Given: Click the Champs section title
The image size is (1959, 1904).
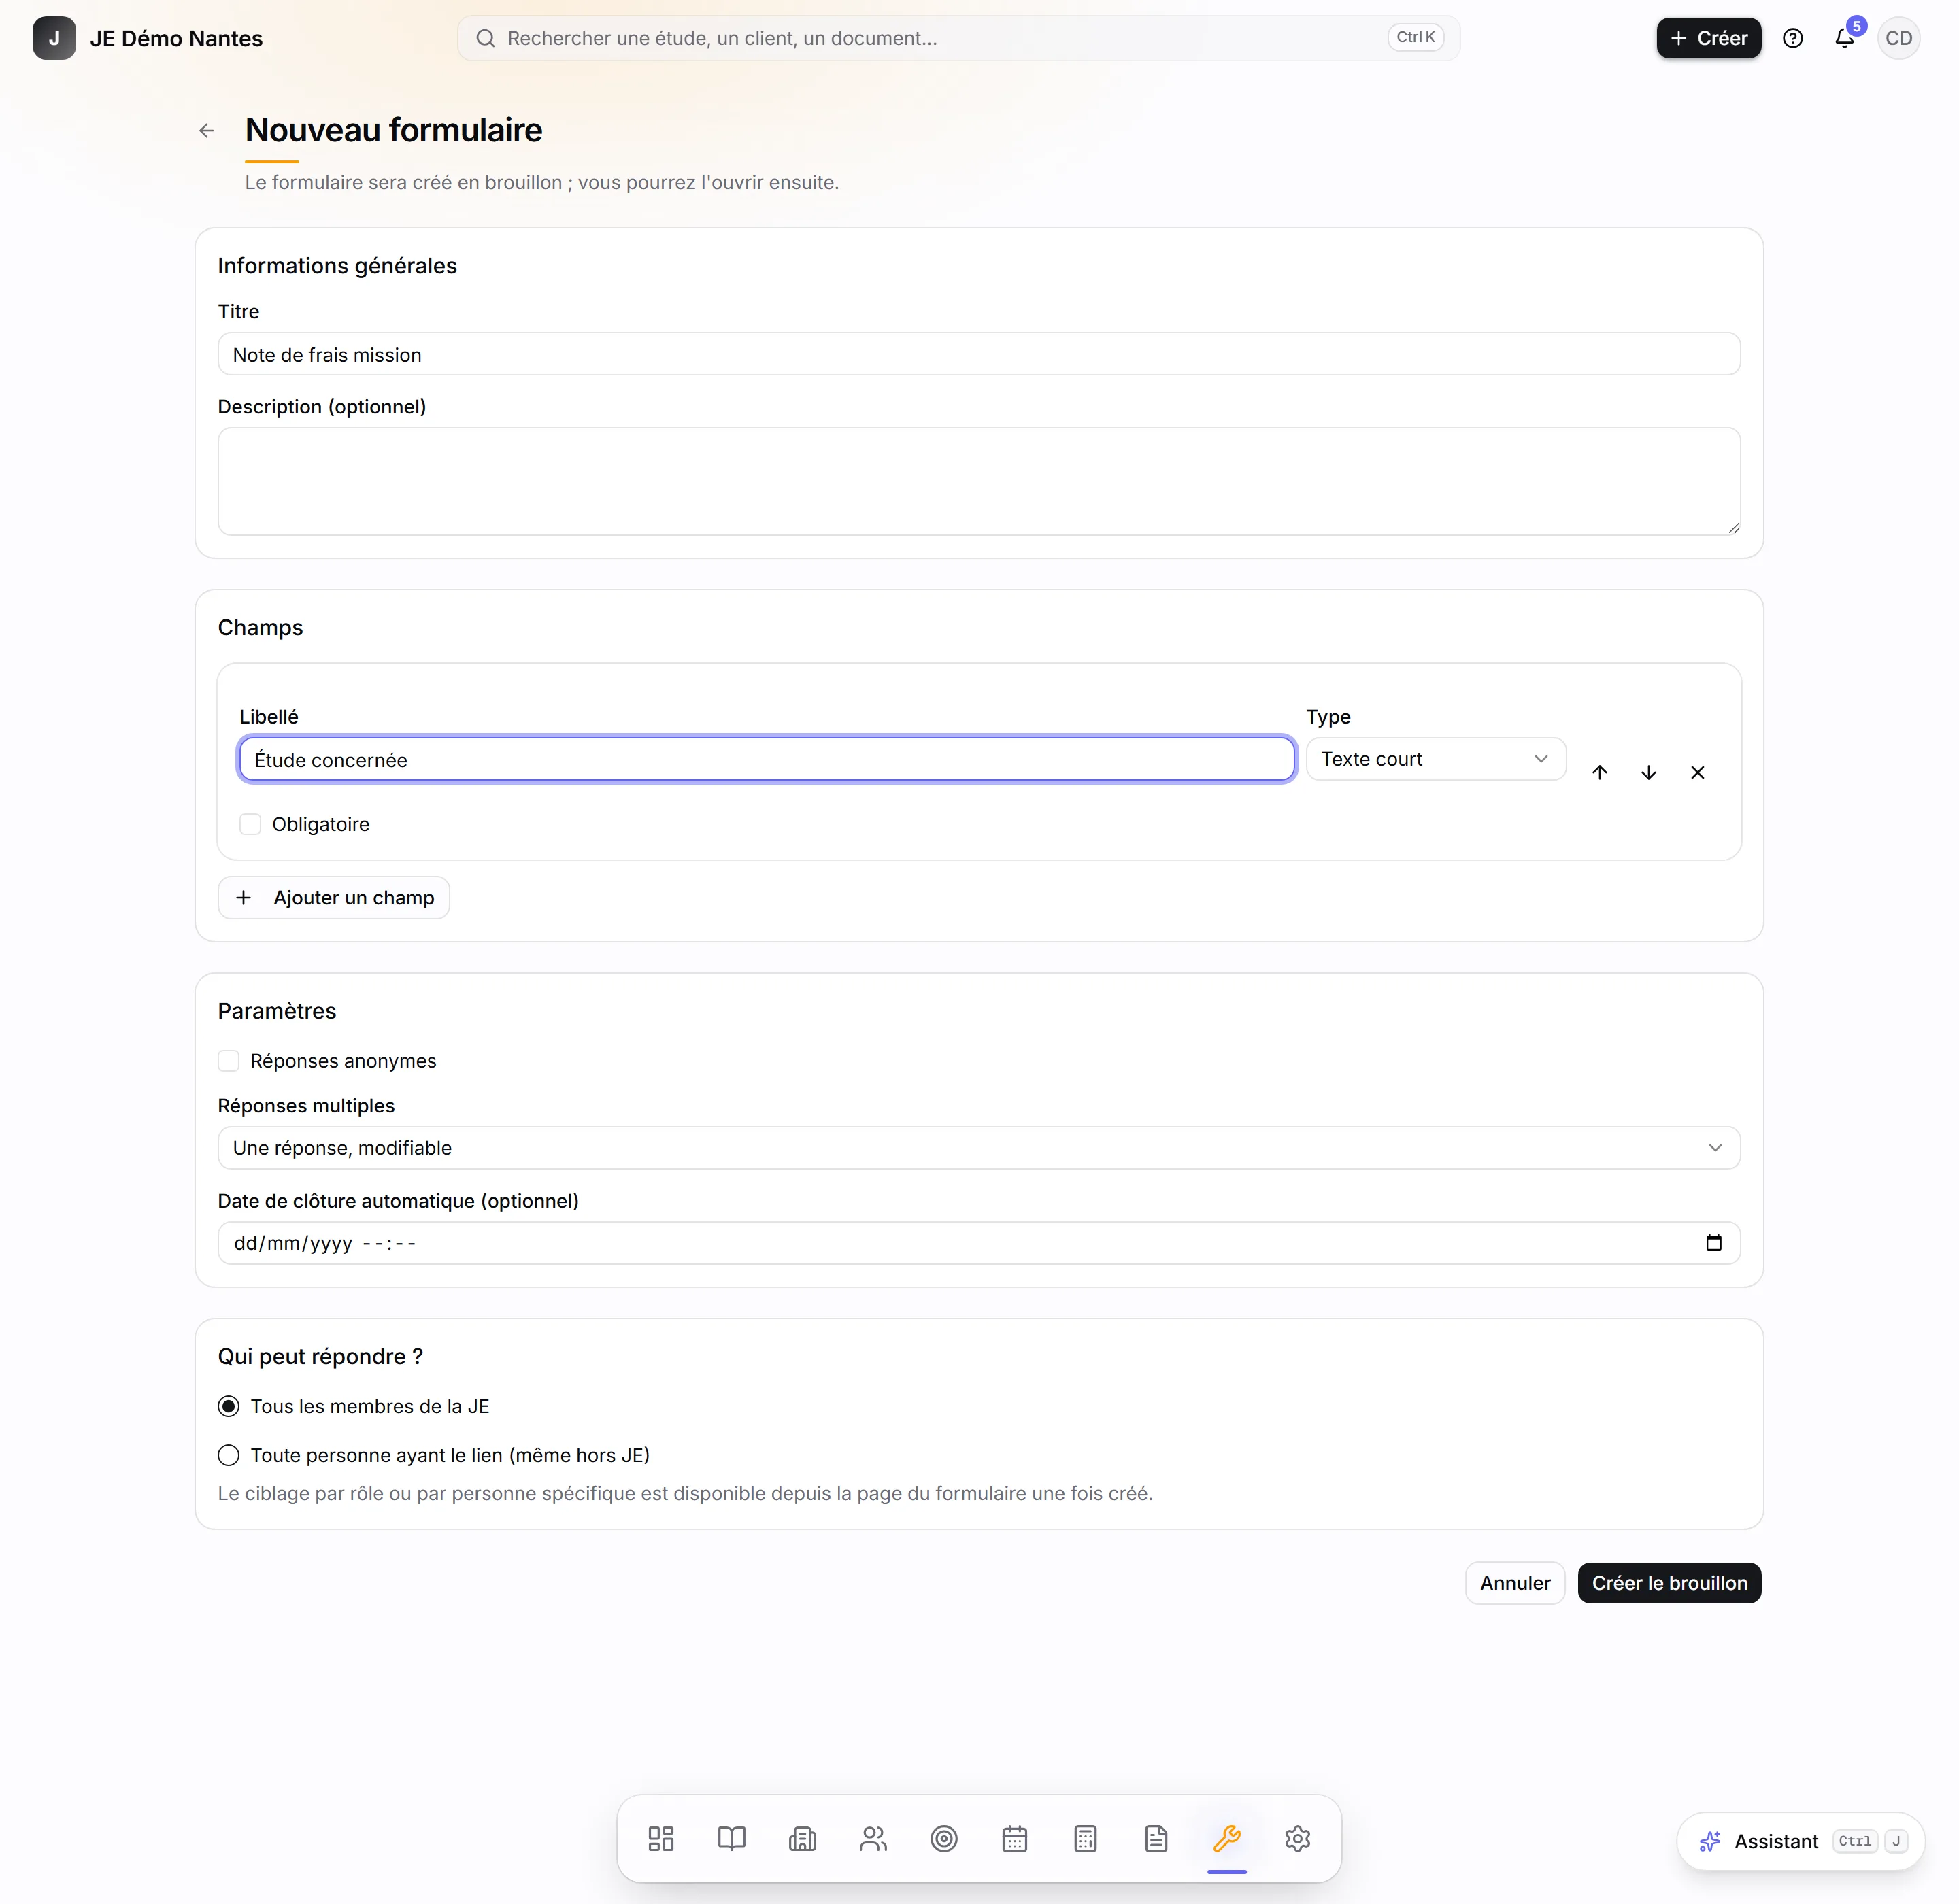Looking at the screenshot, I should coord(260,627).
